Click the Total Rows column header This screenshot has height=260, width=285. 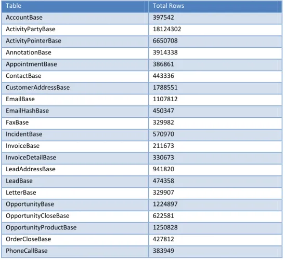pyautogui.click(x=215, y=6)
